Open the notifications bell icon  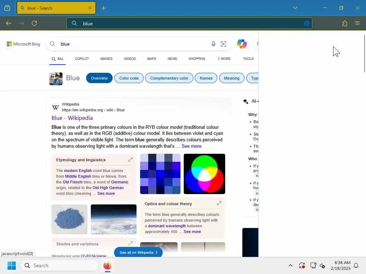coord(356,265)
